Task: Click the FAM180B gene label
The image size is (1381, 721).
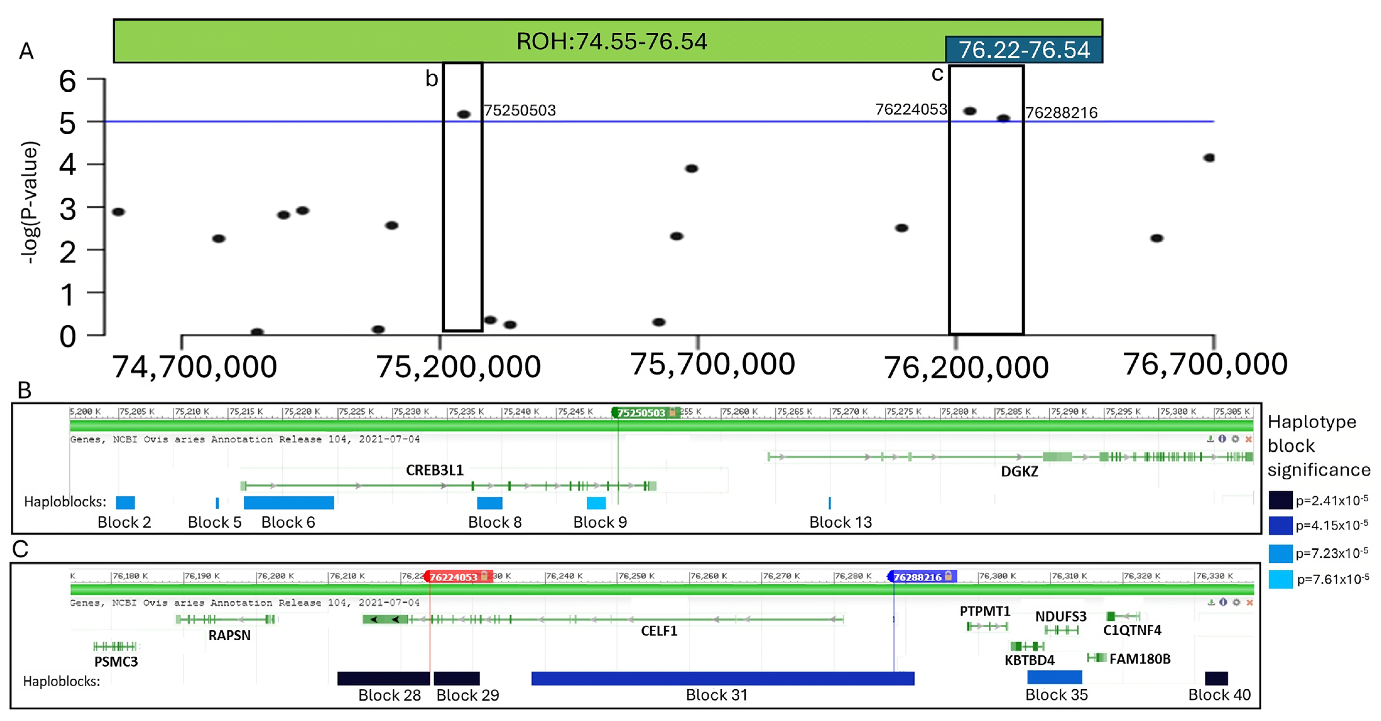Action: pos(1140,659)
